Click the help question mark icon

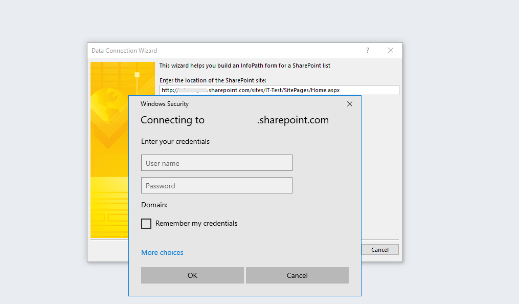coord(367,50)
